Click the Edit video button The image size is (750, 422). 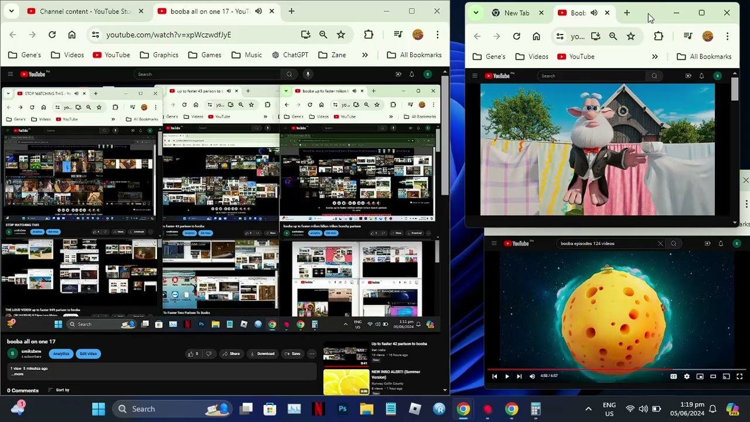coord(88,354)
